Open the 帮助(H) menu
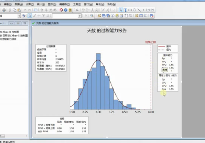This screenshot has width=205, height=143. coord(100,4)
